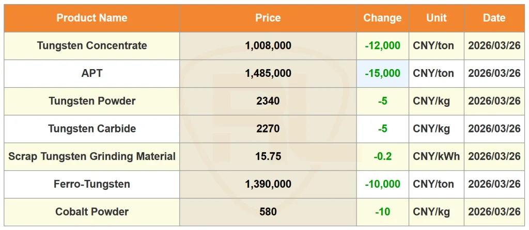Select the Ferro-Tungsten -10,000 change value

(x=383, y=184)
